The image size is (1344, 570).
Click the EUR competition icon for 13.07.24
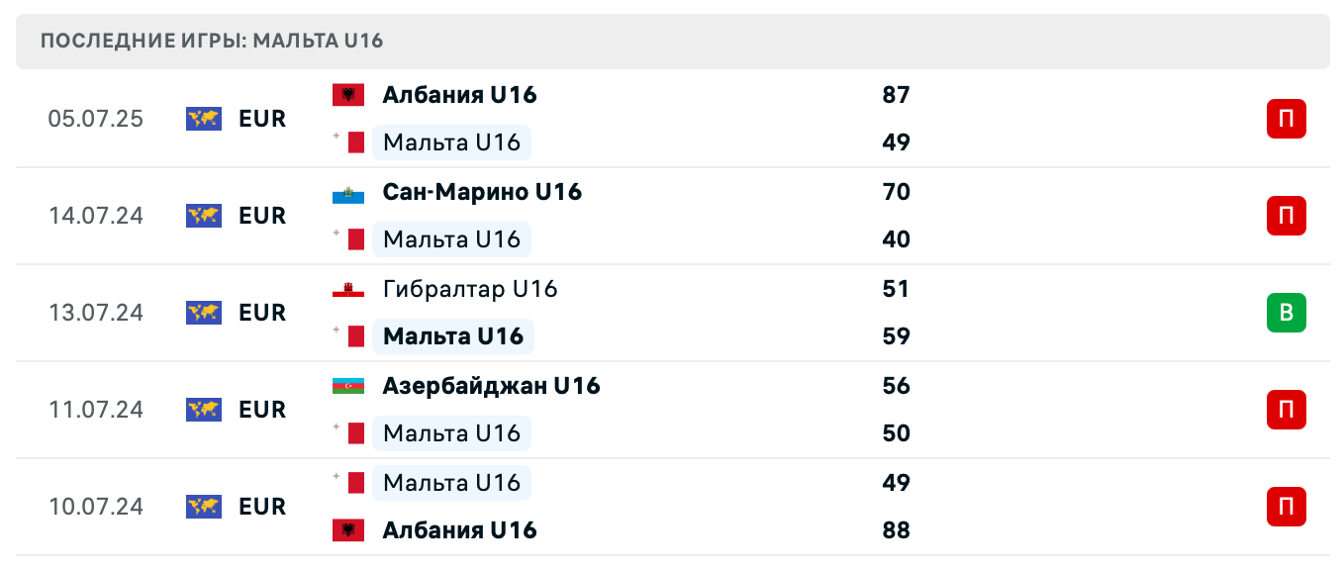pyautogui.click(x=203, y=313)
